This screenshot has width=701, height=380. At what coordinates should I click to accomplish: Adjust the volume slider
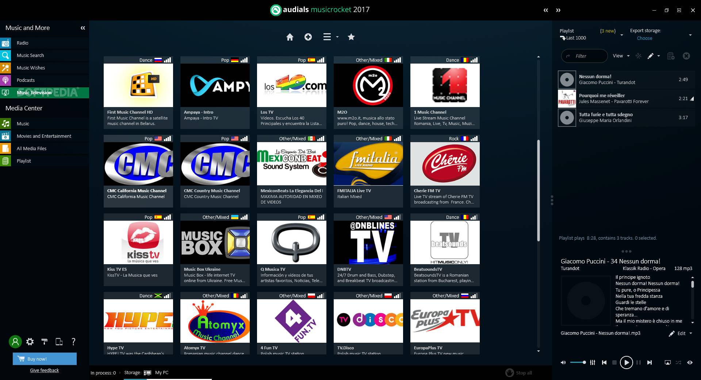(x=578, y=362)
